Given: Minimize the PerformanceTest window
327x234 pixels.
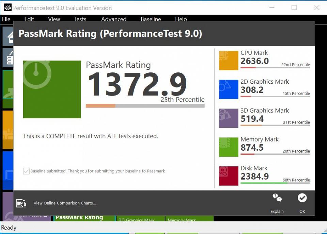Looking at the screenshot, I should 272,7.
